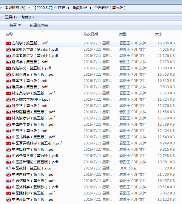
Task: Click size value 4,949 KB
Action: pos(167,143)
